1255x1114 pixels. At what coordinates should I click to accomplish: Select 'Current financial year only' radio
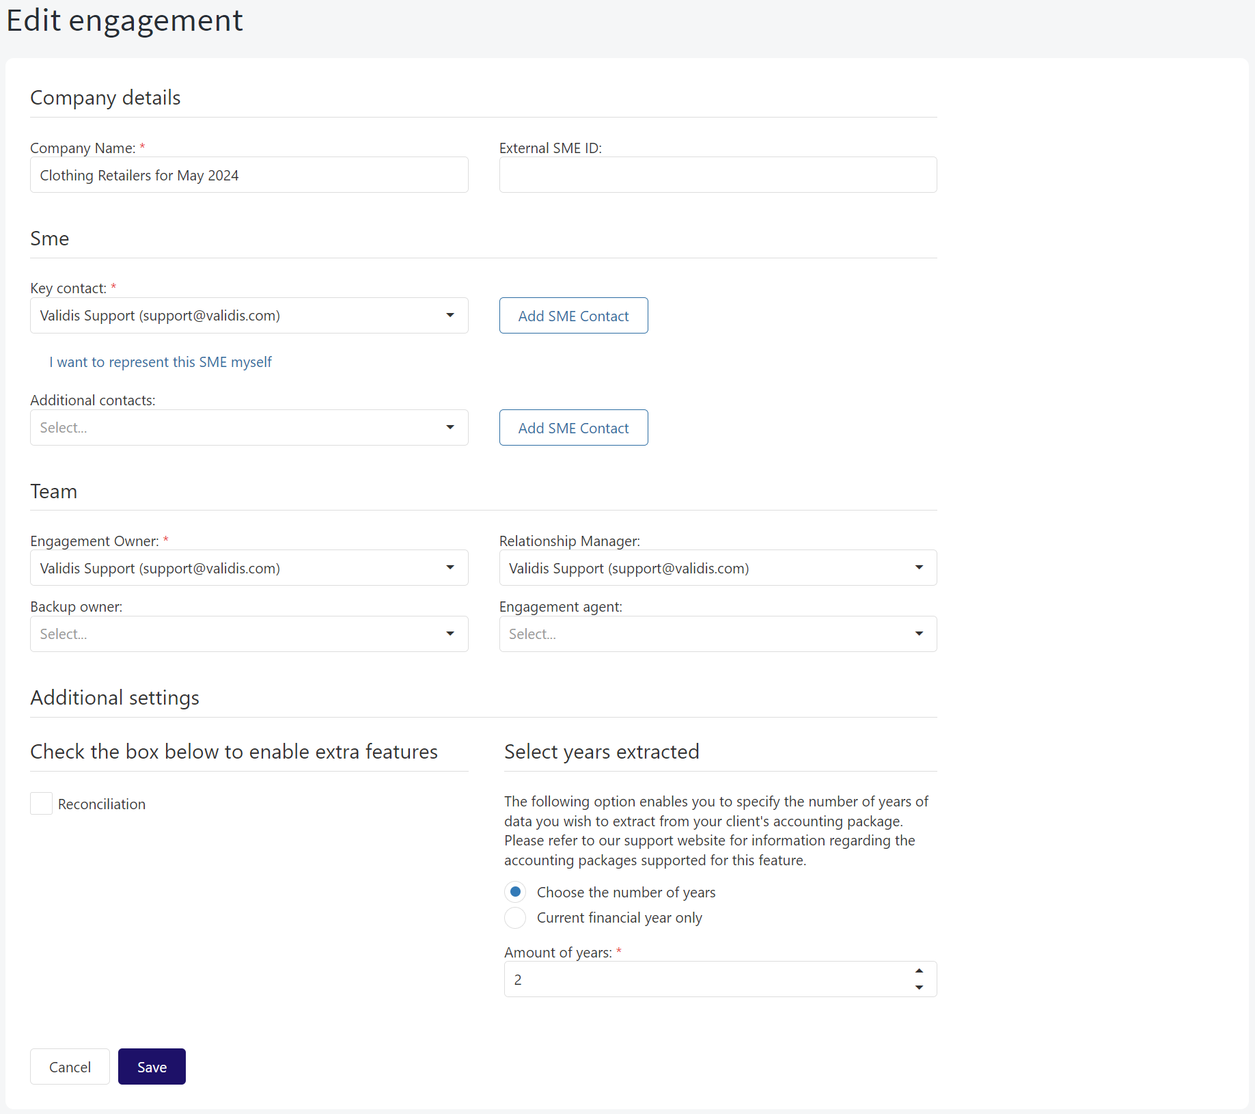pos(516,918)
